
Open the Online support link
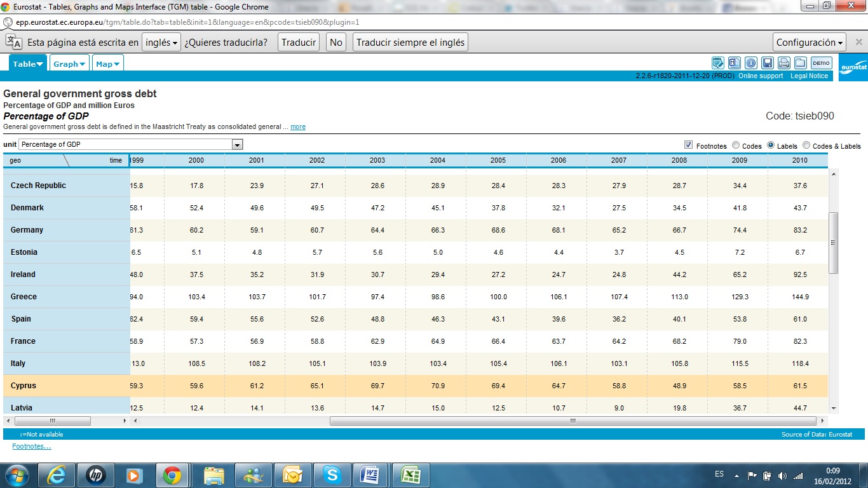pos(761,76)
